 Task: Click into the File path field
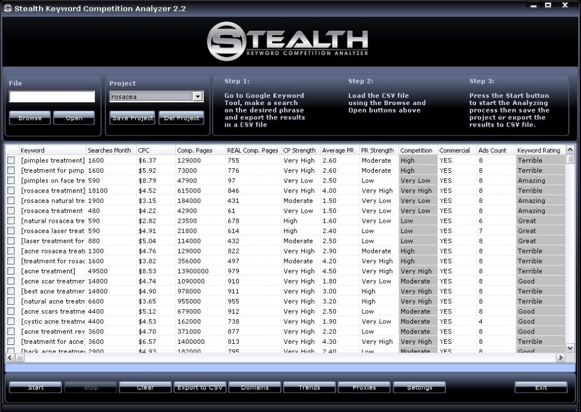[52, 97]
